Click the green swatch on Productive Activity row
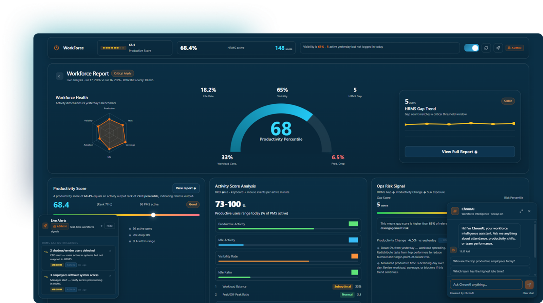The image size is (543, 303). pyautogui.click(x=353, y=224)
